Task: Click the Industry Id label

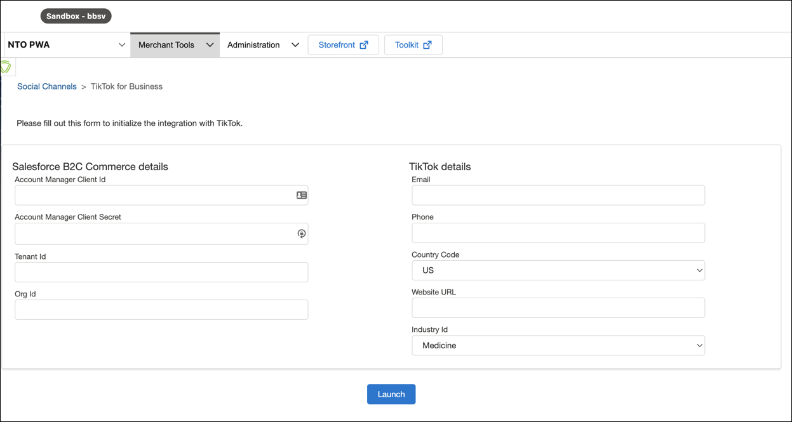Action: [430, 329]
